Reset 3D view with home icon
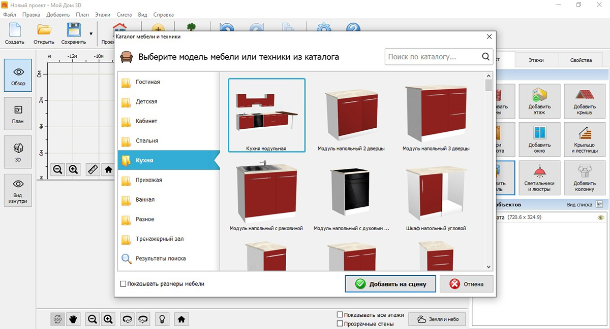Image resolution: width=610 pixels, height=329 pixels. click(181, 319)
